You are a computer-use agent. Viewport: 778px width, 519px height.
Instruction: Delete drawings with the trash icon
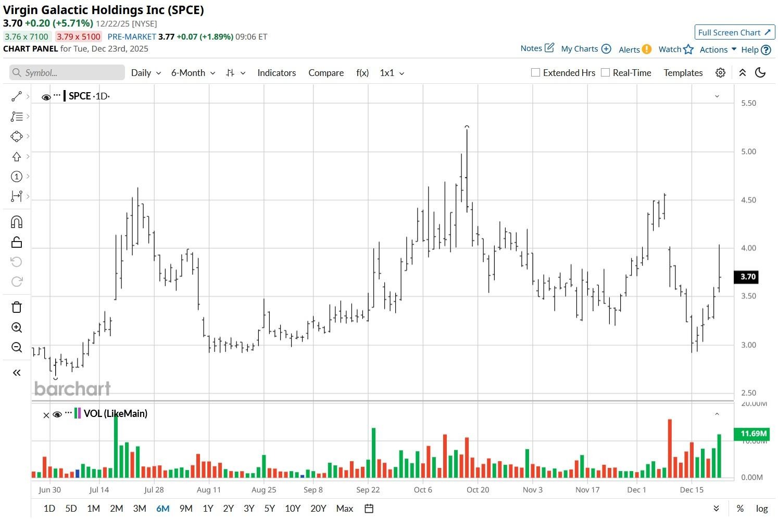click(16, 307)
